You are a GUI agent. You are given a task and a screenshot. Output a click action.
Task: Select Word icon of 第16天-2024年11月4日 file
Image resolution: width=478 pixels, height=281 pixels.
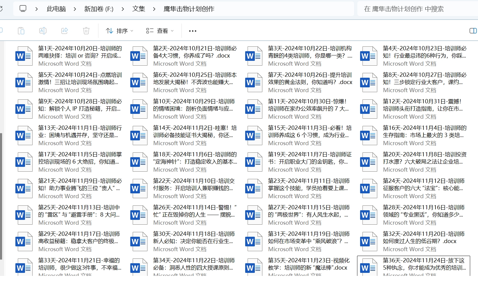pyautogui.click(x=369, y=136)
